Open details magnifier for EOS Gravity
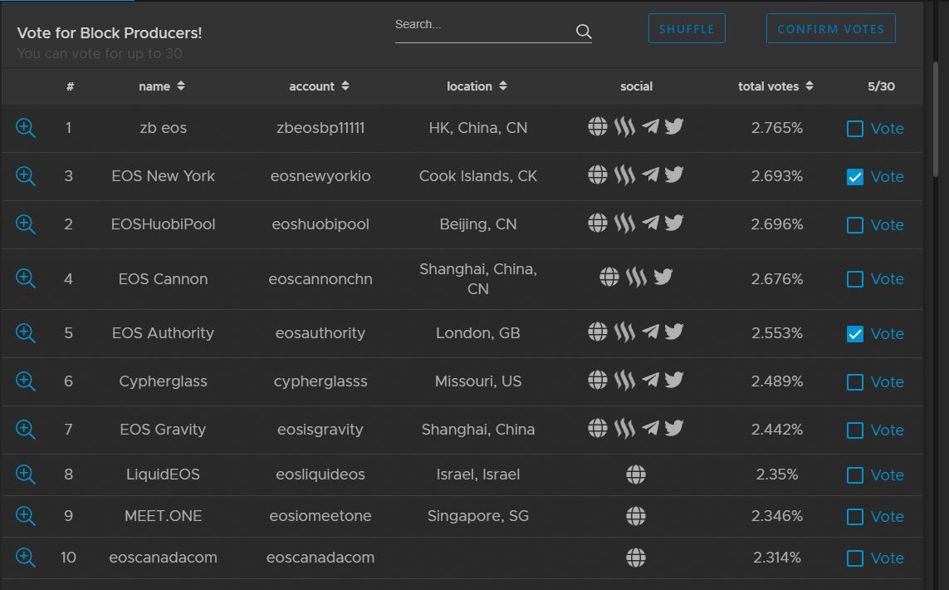 [x=26, y=430]
